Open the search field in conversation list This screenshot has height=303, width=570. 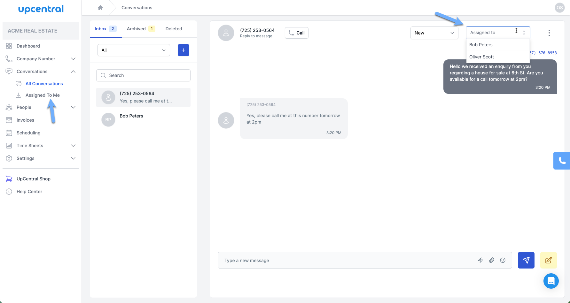click(143, 75)
